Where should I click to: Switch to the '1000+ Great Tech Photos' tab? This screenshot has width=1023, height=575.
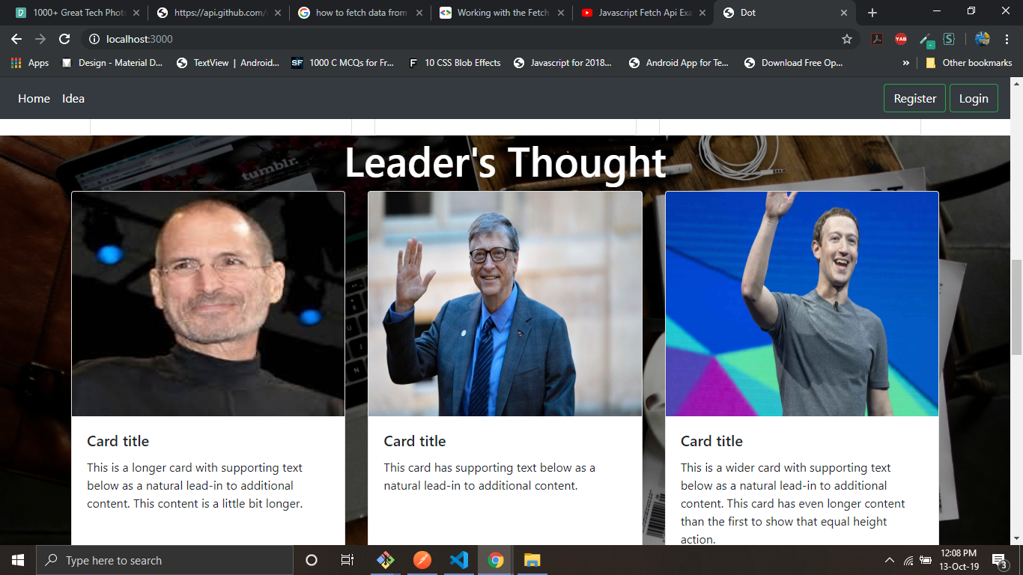[75, 13]
